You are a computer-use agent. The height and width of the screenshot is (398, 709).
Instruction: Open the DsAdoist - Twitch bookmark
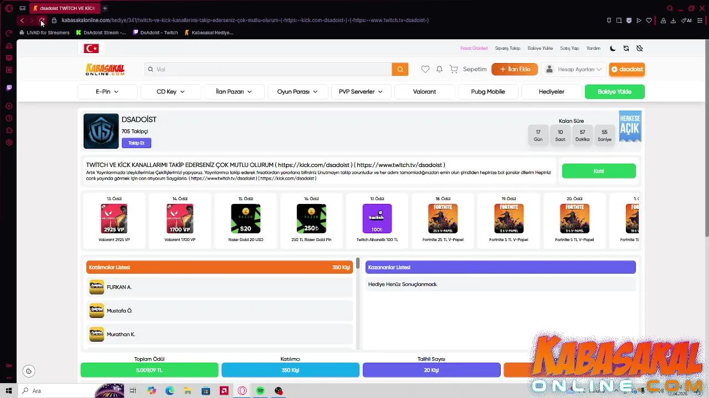(156, 33)
